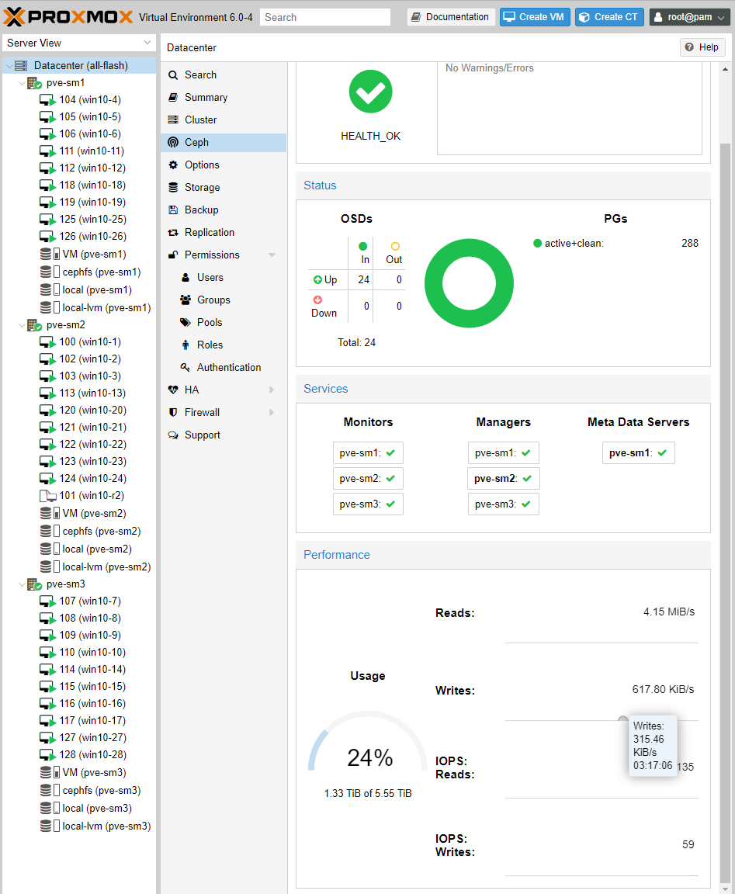This screenshot has height=894, width=735.
Task: Open the Cluster menu item
Action: coord(224,120)
